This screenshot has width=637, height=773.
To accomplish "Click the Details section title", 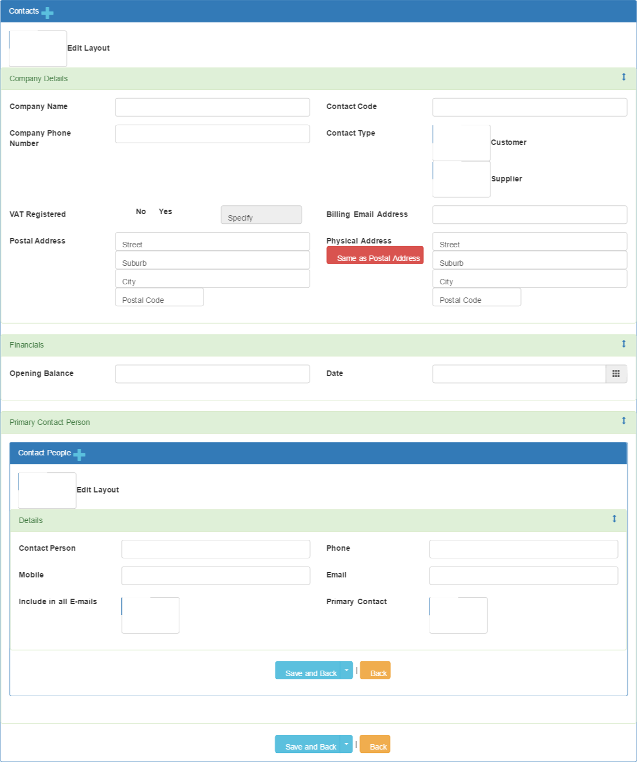I will pyautogui.click(x=30, y=520).
